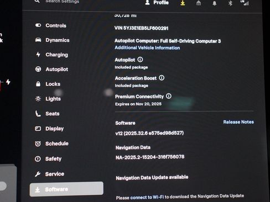Click the Lights sun icon

click(x=38, y=99)
